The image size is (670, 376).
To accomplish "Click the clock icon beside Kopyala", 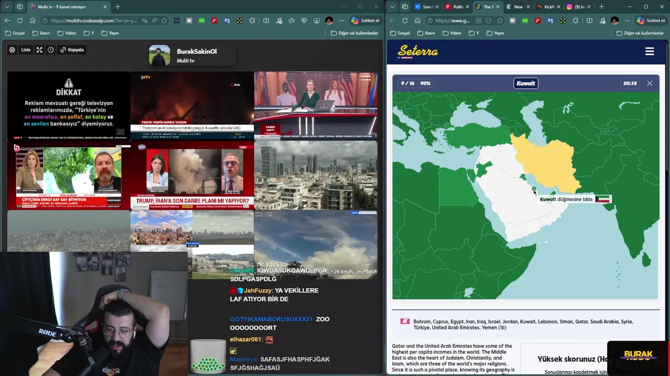I will click(51, 50).
